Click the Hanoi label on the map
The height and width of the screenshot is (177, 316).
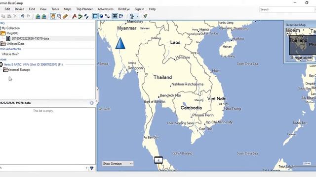click(x=204, y=29)
